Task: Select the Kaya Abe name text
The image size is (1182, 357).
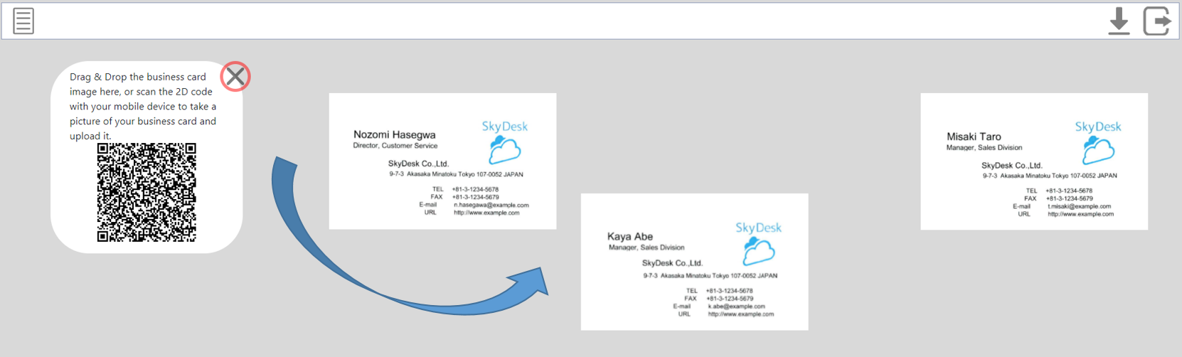Action: click(x=629, y=236)
